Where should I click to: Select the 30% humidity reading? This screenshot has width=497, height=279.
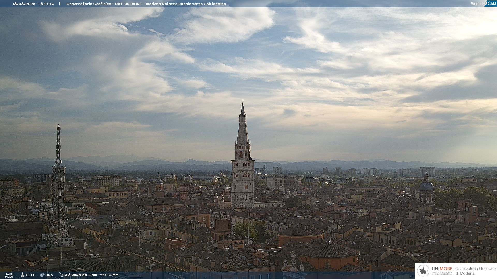[49, 275]
